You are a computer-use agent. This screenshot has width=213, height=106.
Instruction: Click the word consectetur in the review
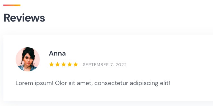coord(111,83)
